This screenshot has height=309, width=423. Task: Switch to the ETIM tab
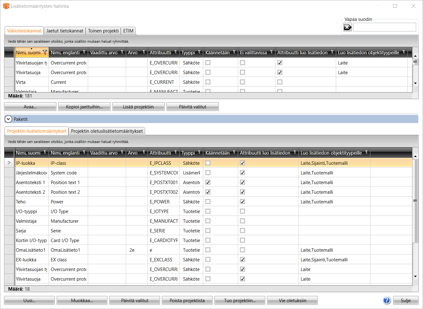[128, 31]
